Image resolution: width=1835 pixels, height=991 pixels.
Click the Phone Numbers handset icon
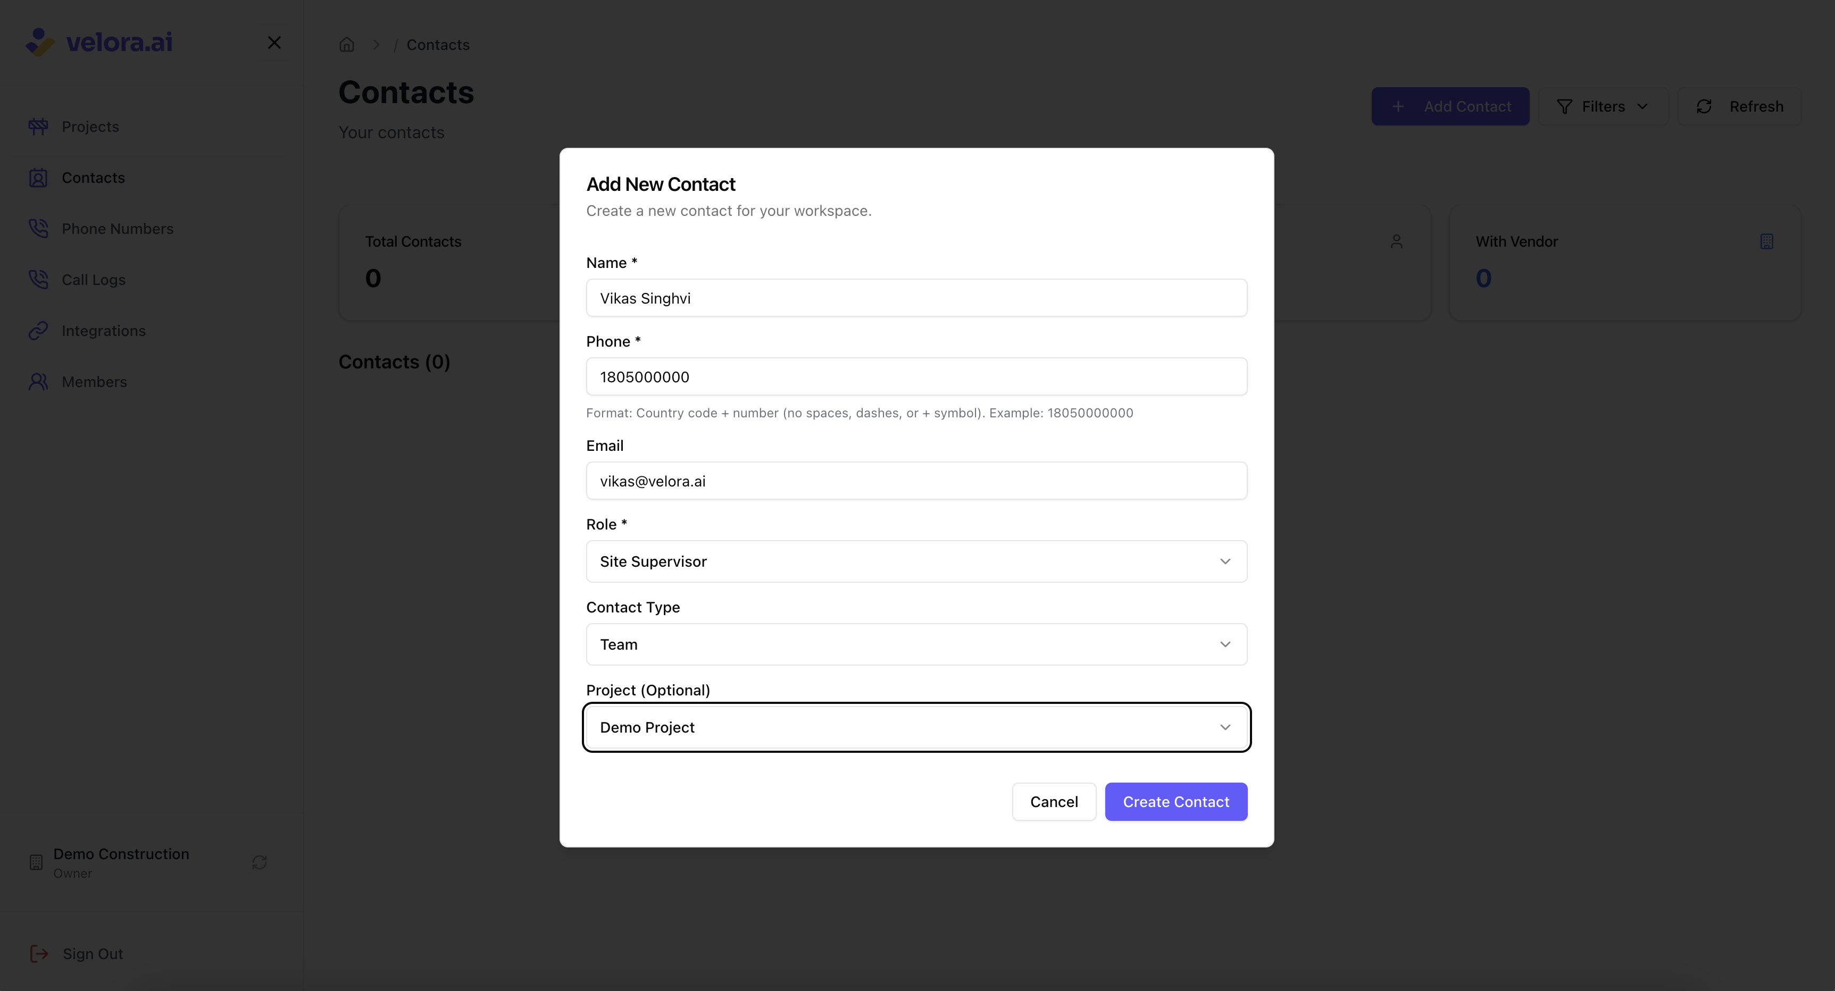(x=38, y=229)
